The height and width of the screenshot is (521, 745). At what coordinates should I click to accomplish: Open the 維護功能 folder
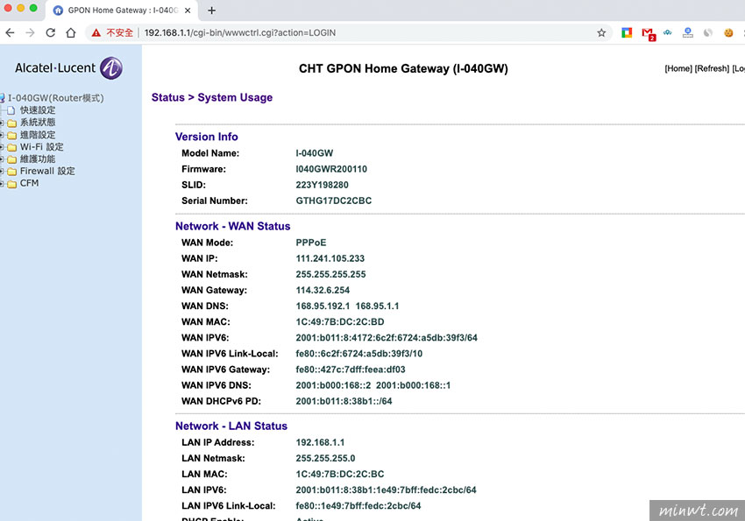38,159
